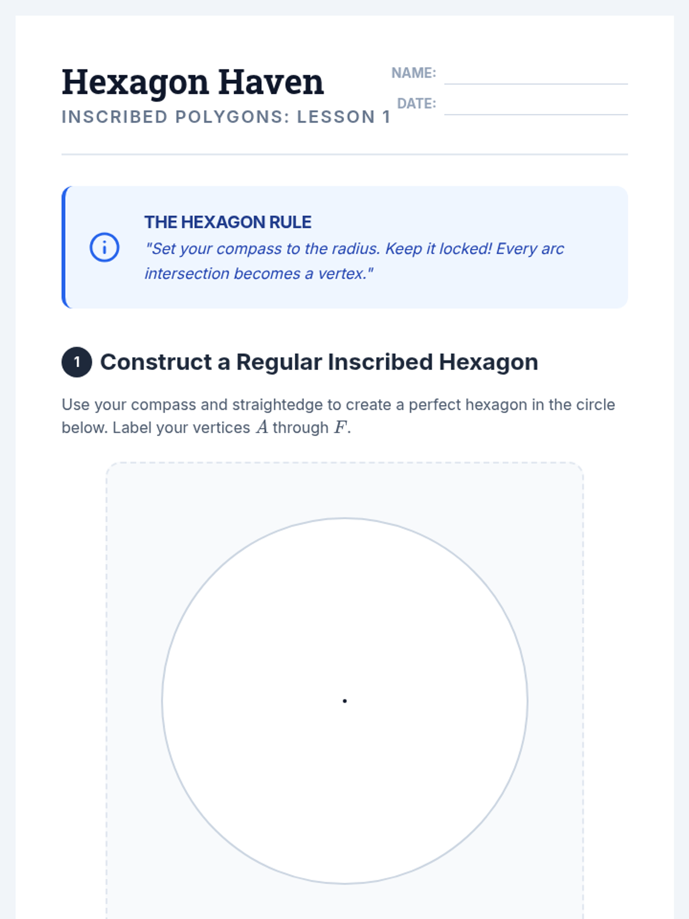Click the circle's outline at the top
689x919 pixels.
point(344,519)
